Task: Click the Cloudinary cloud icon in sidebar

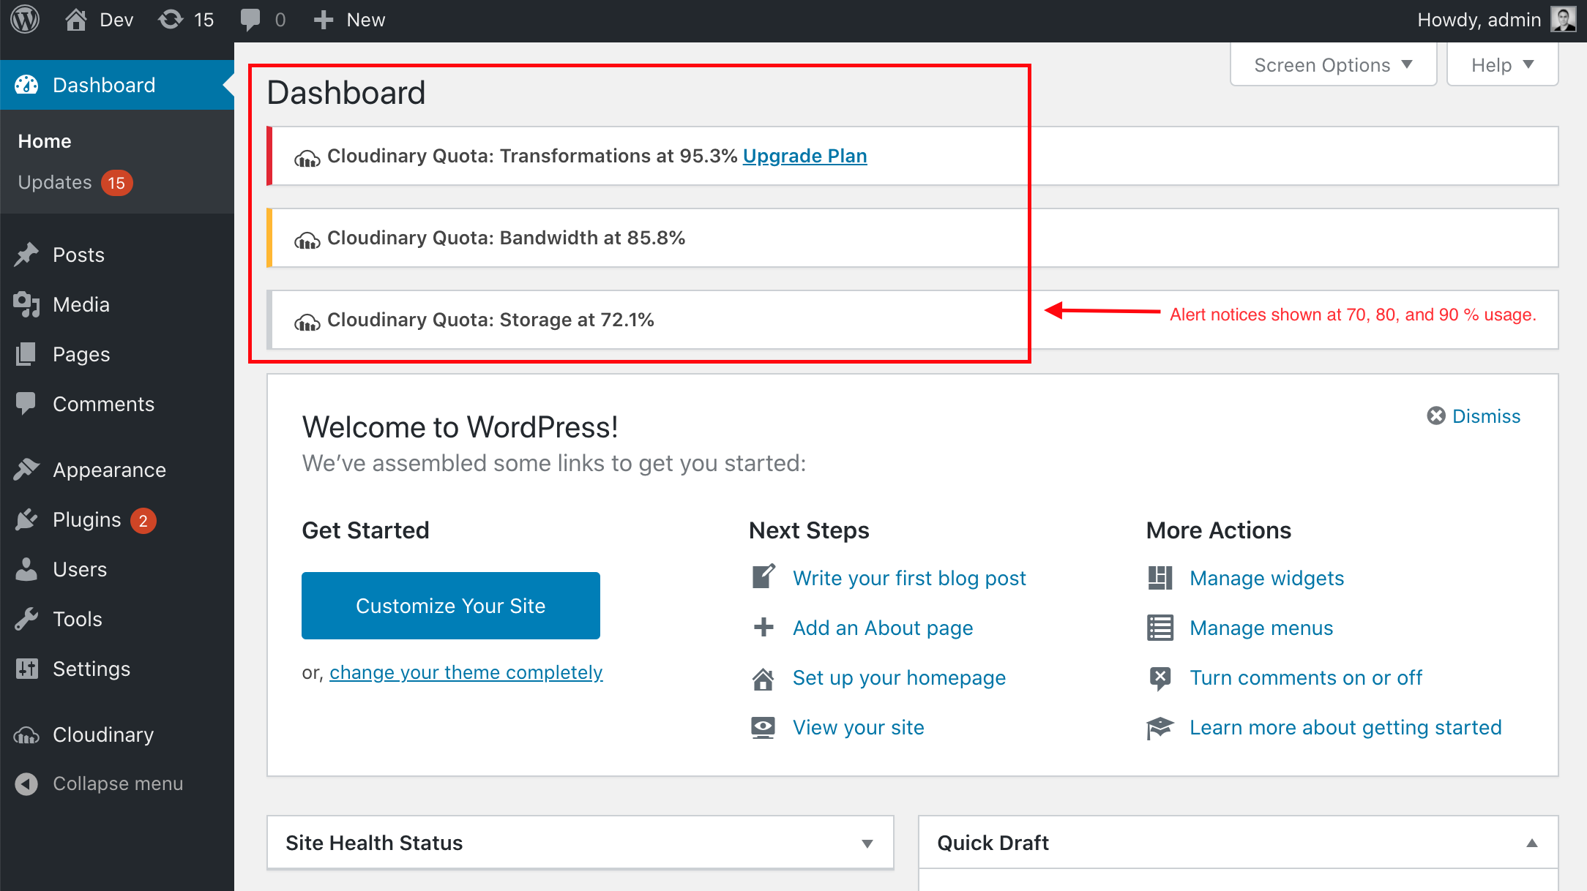Action: point(26,734)
